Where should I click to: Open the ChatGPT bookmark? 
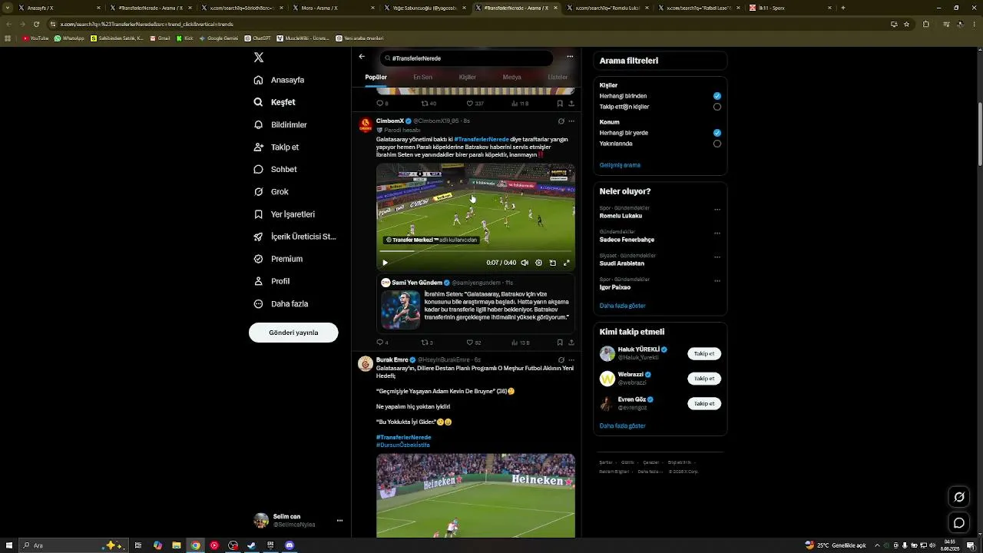(257, 38)
